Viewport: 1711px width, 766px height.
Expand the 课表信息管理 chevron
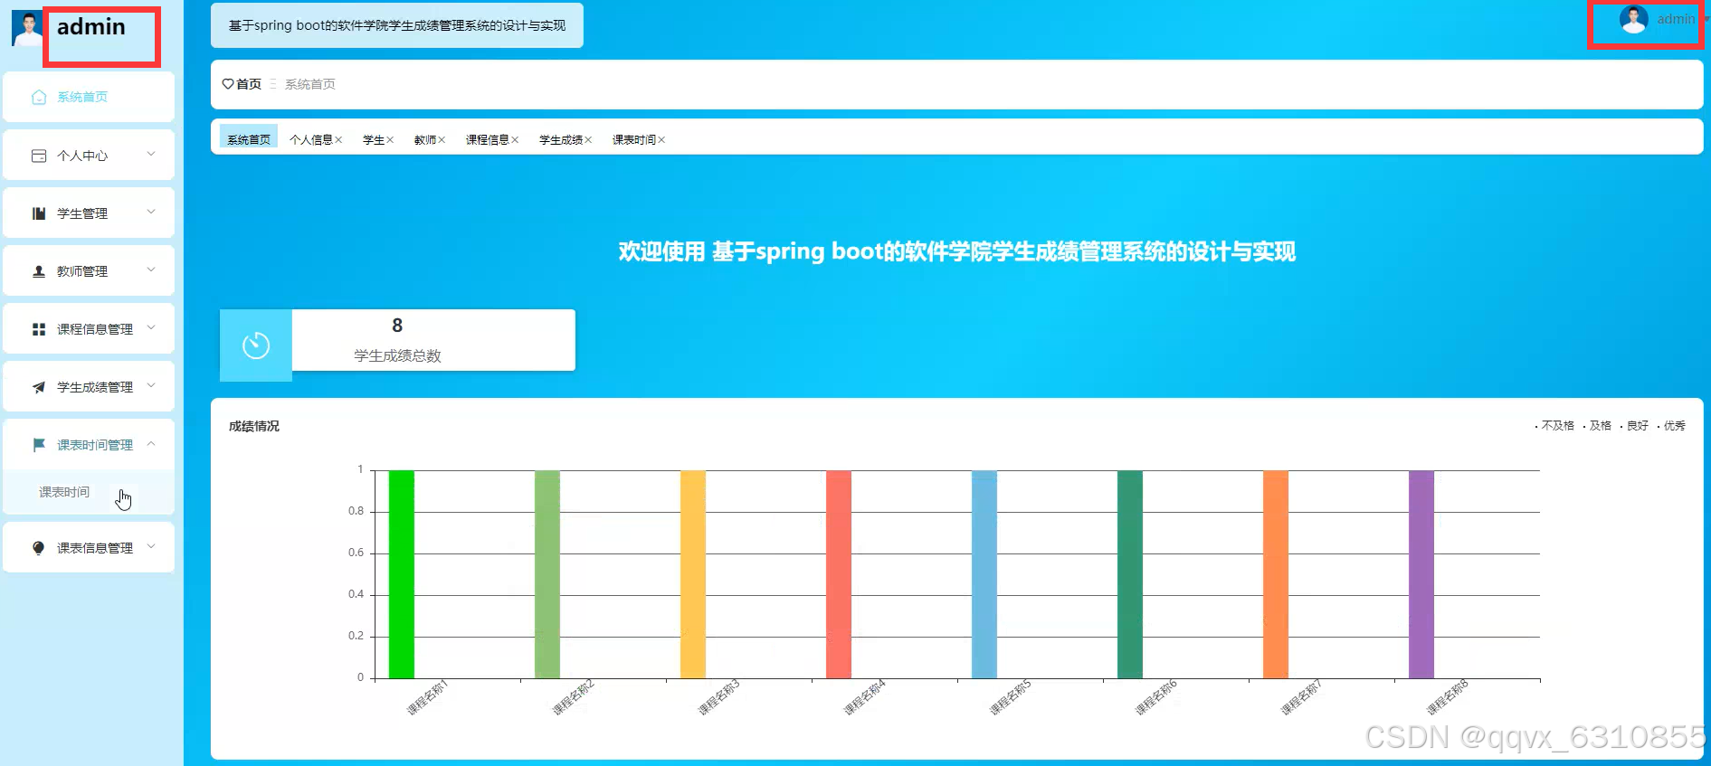(151, 547)
